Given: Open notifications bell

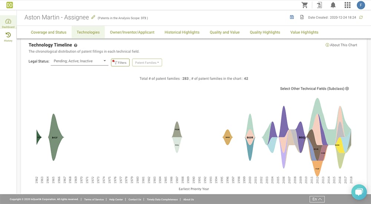Looking at the screenshot, I should (333, 5).
